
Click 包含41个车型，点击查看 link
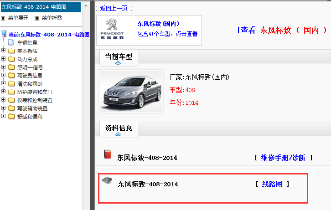point(168,34)
